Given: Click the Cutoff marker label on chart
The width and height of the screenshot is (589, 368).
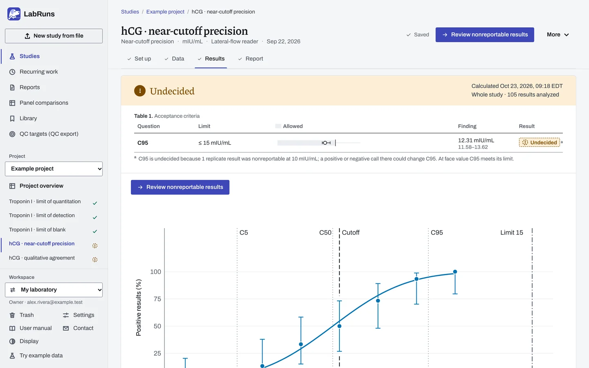Looking at the screenshot, I should pyautogui.click(x=351, y=233).
